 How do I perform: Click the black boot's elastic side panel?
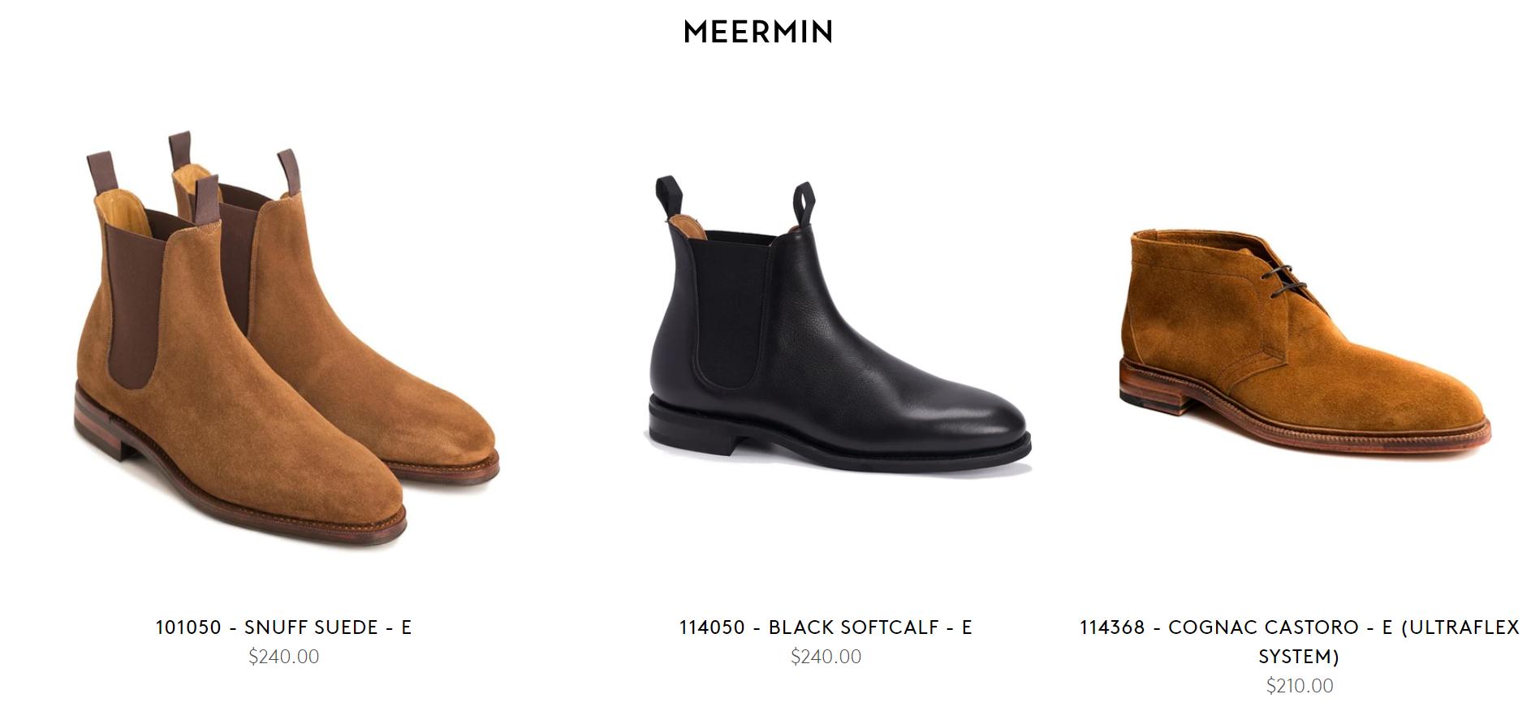click(x=731, y=308)
